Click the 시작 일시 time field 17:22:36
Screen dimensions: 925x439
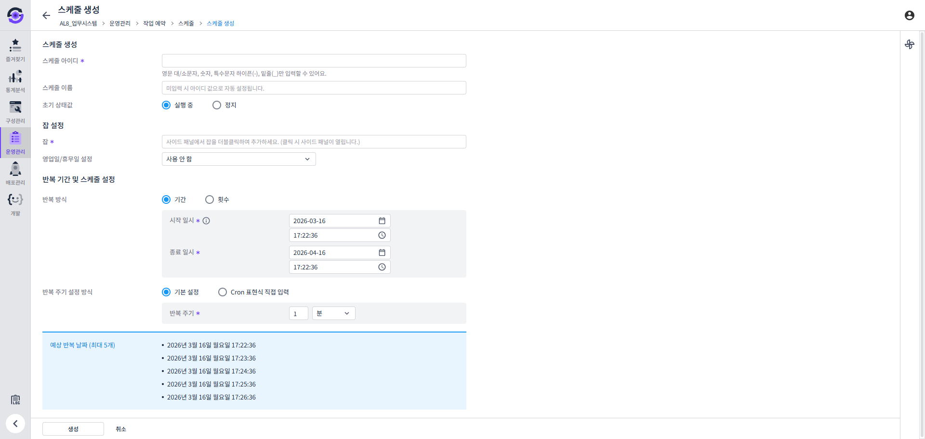point(340,235)
